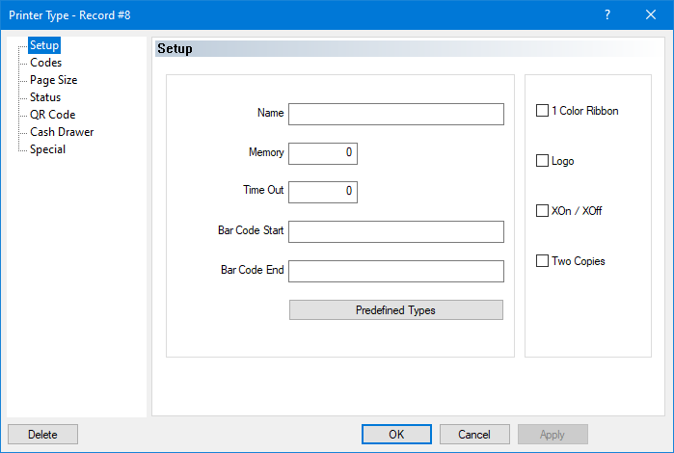674x453 pixels.
Task: Select the Status tree item
Action: [x=45, y=97]
